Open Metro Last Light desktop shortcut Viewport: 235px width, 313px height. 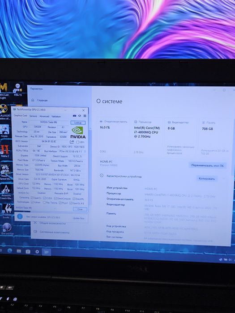4,91
